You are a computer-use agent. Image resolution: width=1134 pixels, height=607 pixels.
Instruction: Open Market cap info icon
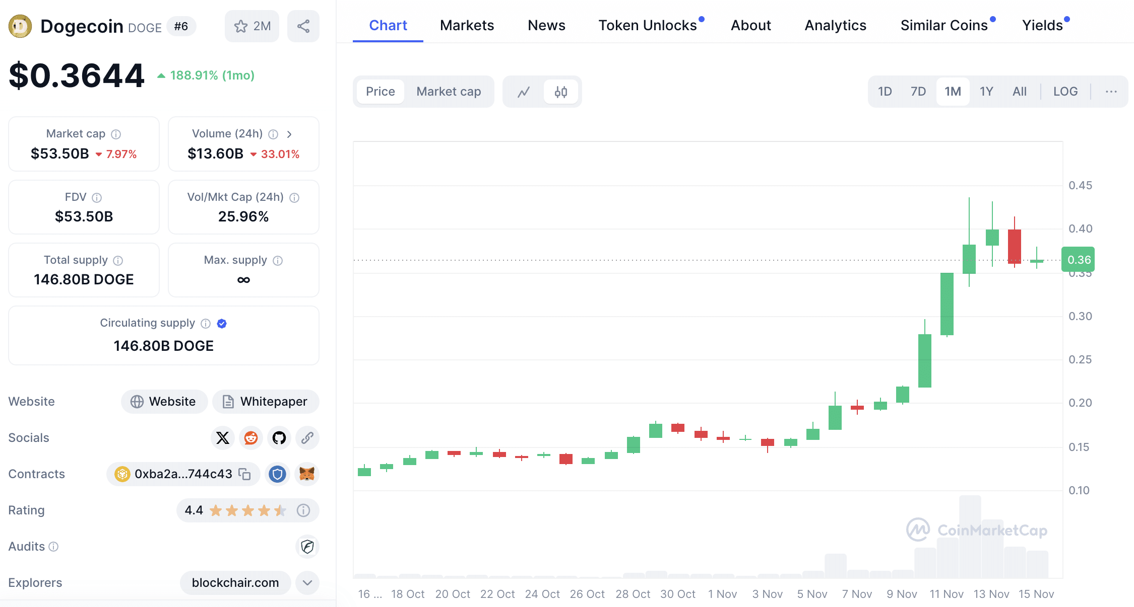116,134
